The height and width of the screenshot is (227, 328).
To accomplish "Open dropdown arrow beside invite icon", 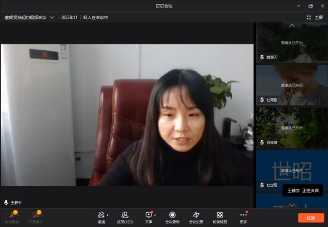I will coord(108,215).
